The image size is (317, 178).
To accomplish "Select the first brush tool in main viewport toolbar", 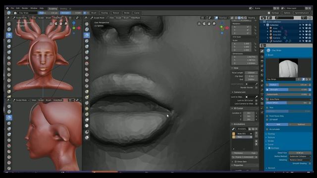I will 87,24.
